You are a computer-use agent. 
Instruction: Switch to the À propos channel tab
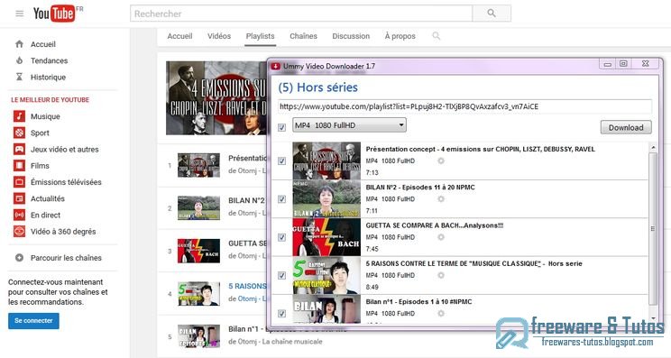point(400,36)
